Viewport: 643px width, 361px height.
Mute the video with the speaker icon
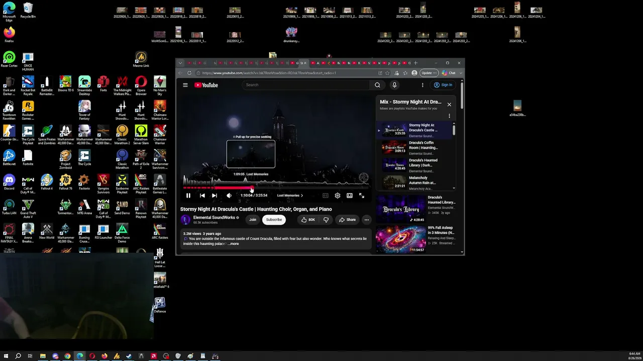click(x=229, y=196)
